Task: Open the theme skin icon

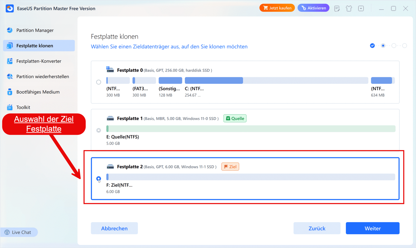Action: [x=349, y=8]
